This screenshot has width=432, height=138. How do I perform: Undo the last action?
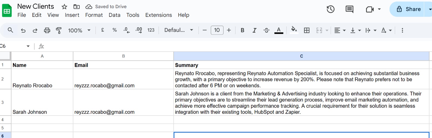(x=23, y=30)
